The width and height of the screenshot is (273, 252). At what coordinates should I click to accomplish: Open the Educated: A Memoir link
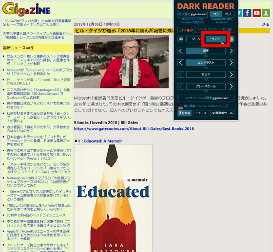pos(103,141)
